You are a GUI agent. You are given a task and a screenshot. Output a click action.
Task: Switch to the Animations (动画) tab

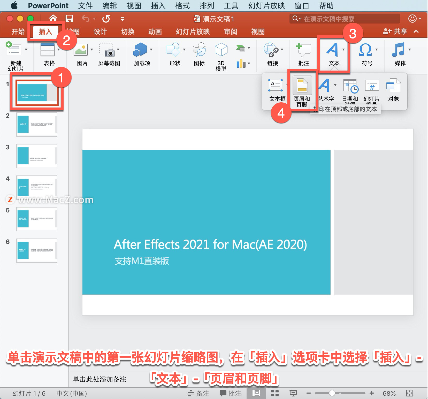pos(155,32)
